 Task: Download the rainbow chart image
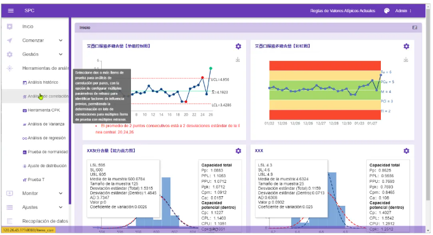coord(406,60)
